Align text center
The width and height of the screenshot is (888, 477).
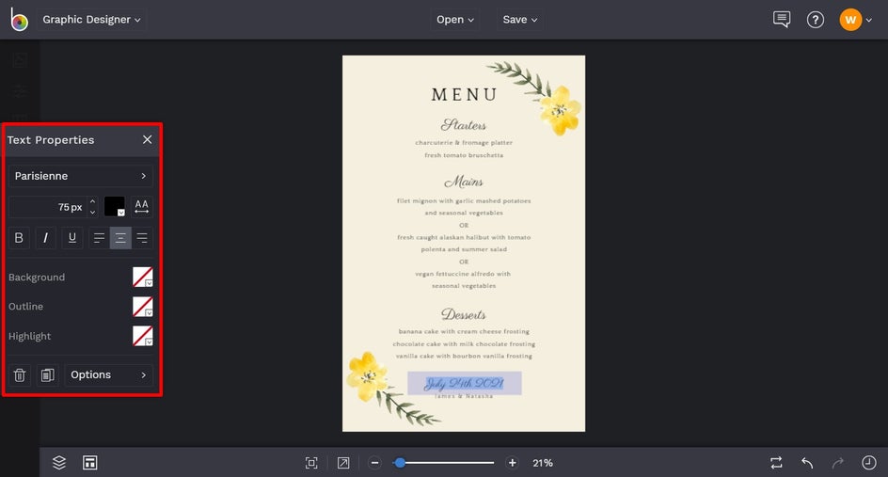120,238
